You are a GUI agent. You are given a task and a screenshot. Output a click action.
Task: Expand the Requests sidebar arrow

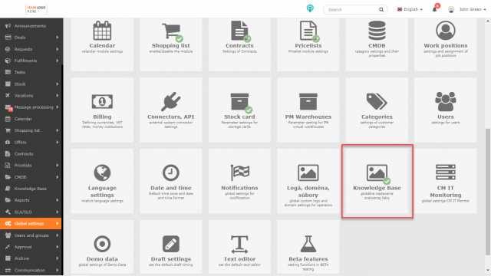58,49
